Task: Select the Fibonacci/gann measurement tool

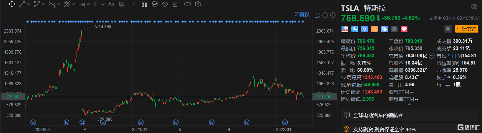Action: tap(66, 4)
